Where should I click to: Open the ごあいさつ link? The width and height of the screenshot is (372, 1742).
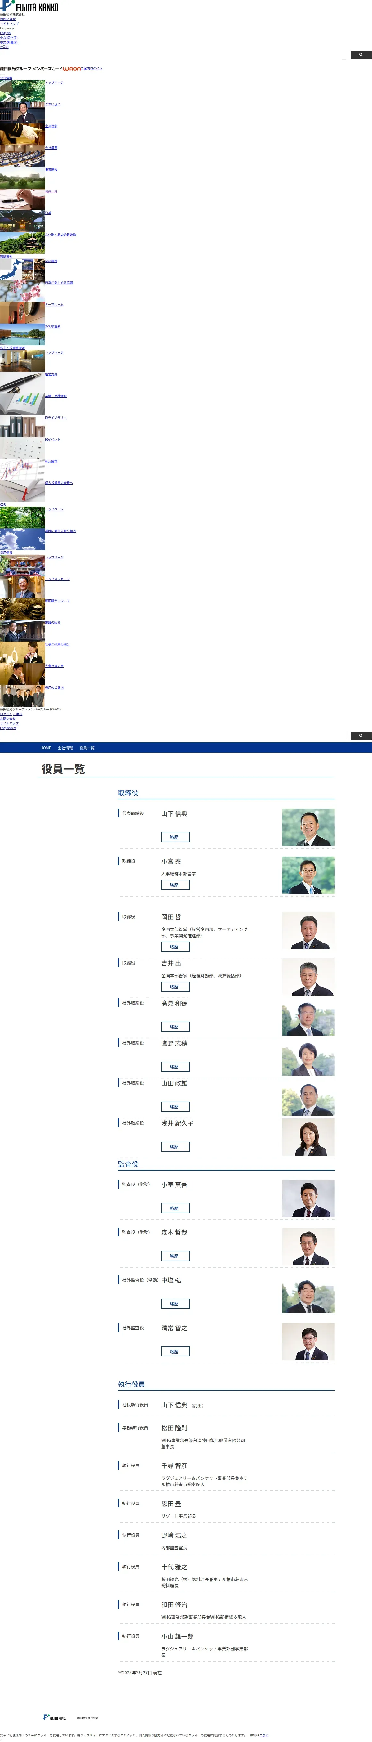point(53,105)
